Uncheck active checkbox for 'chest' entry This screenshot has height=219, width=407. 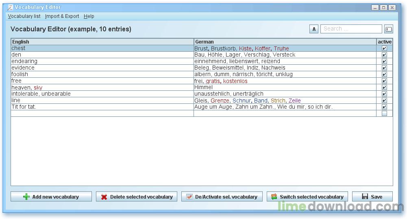pyautogui.click(x=384, y=48)
